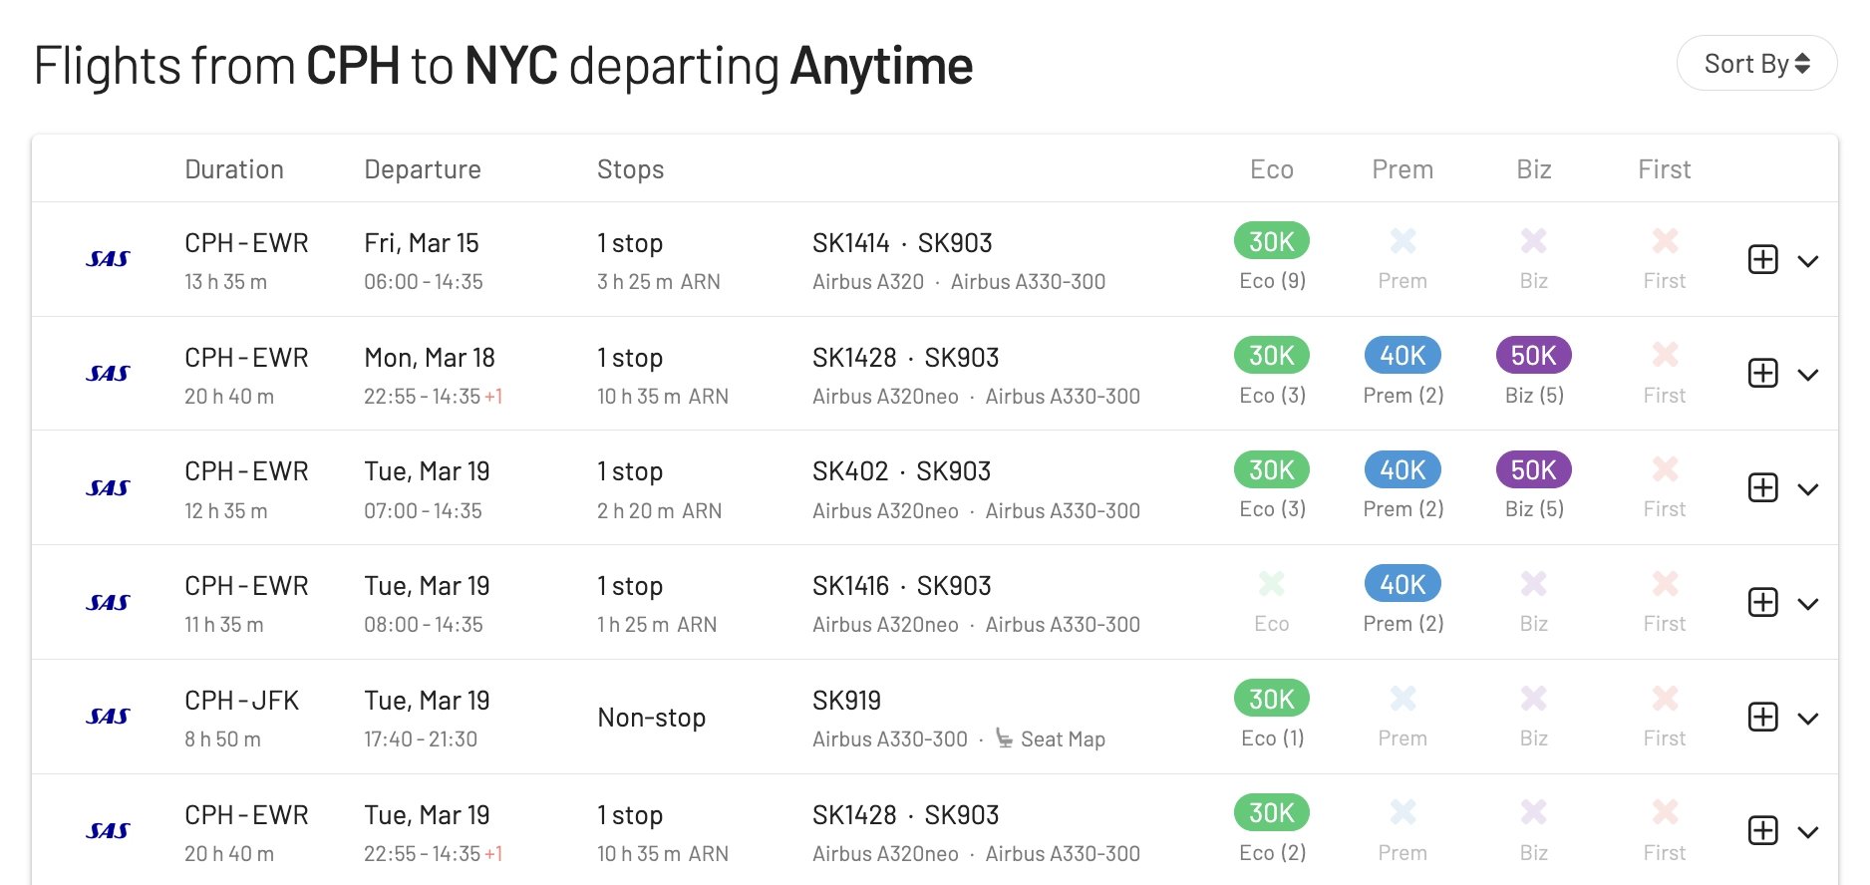Expand details for SK1414 flight row
Screen dimensions: 1870x885
click(1808, 261)
